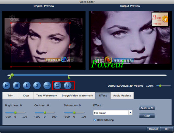Image resolution: width=174 pixels, height=133 pixels.
Task: Click the green playhead on timeline
Action: (12, 75)
